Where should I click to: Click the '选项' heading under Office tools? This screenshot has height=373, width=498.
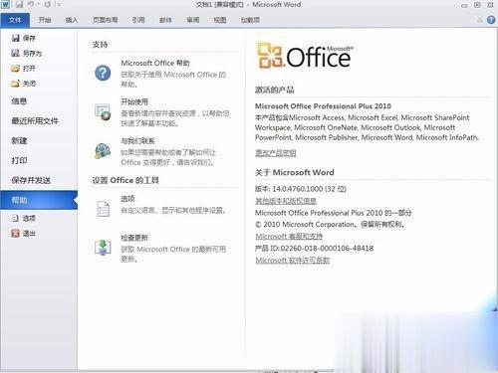coord(127,199)
